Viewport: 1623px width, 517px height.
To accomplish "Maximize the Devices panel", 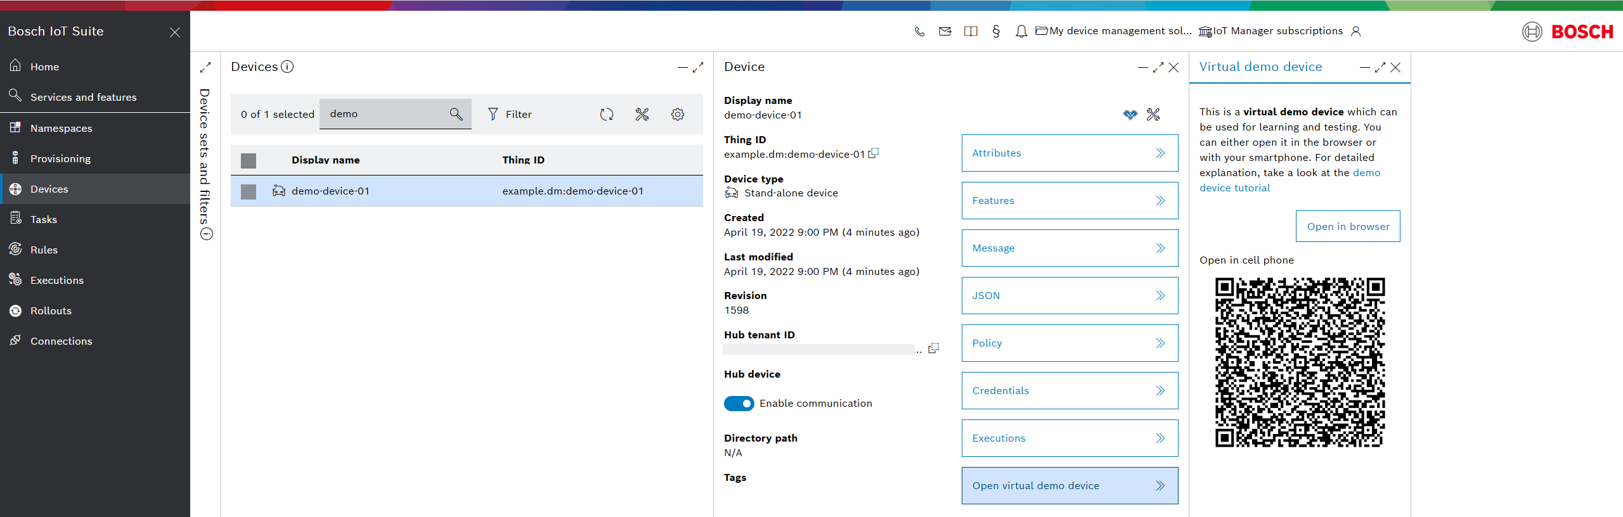I will 698,67.
